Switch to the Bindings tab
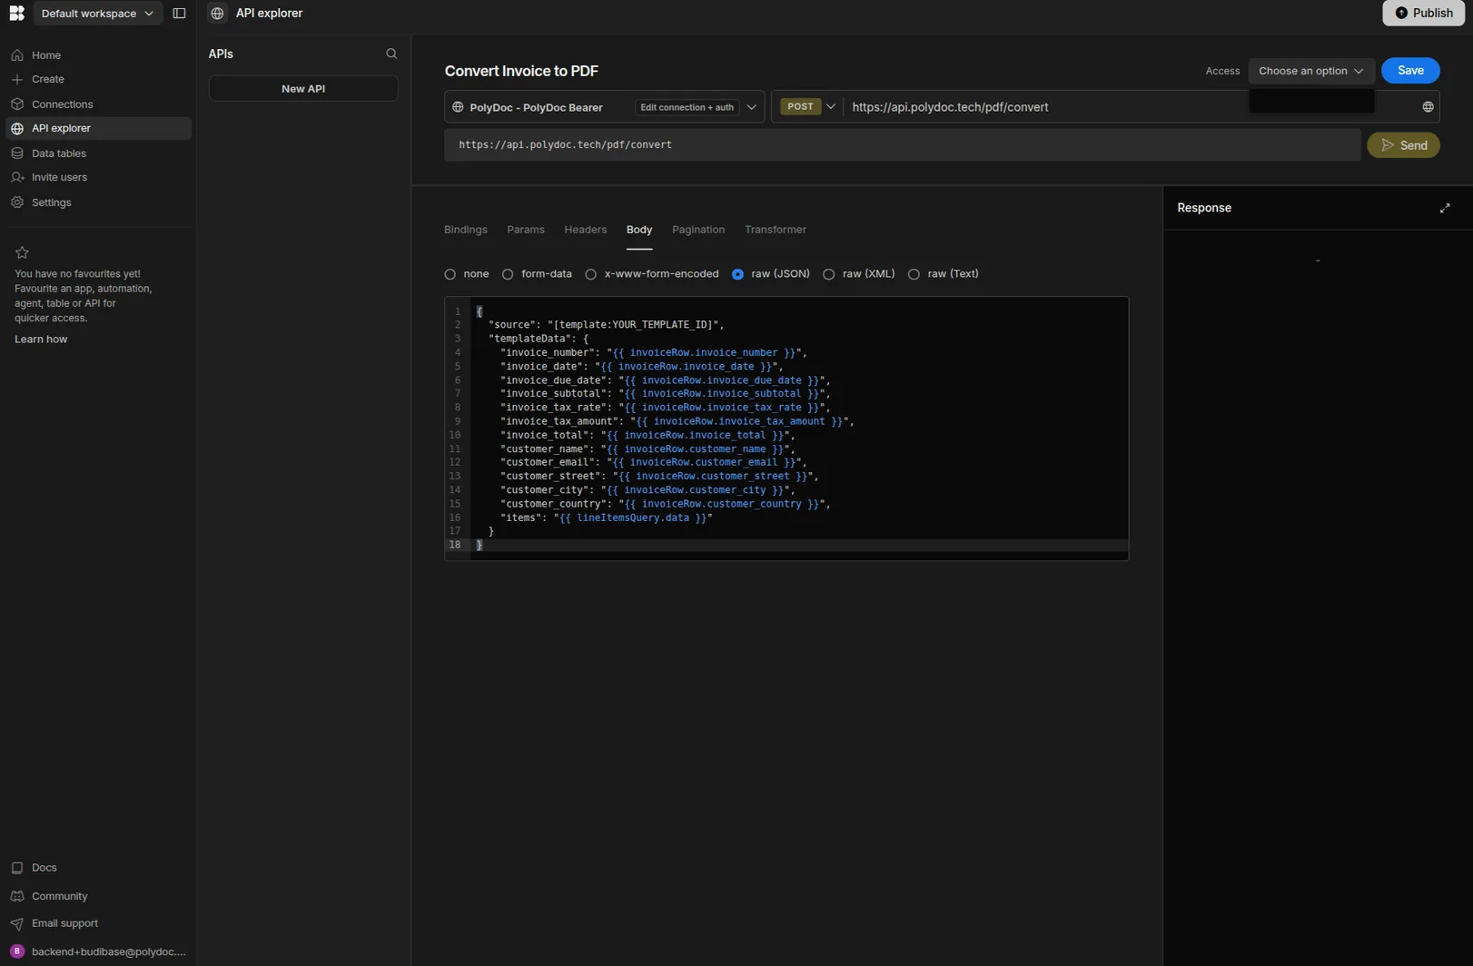This screenshot has width=1473, height=966. point(466,230)
